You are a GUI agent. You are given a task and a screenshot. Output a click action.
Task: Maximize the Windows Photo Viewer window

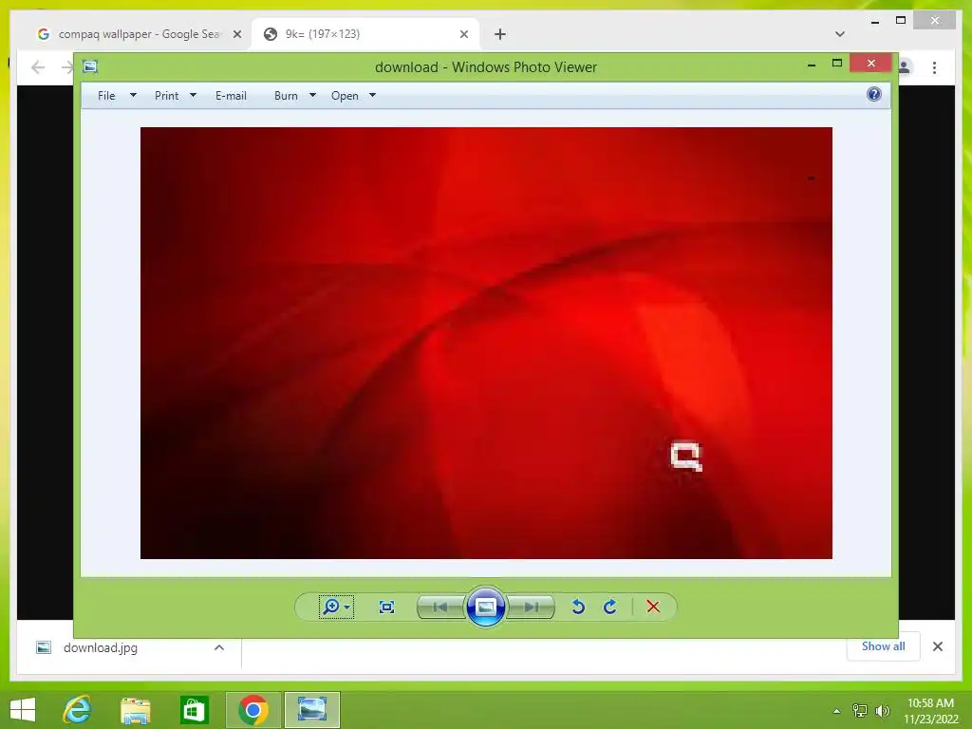(x=837, y=64)
